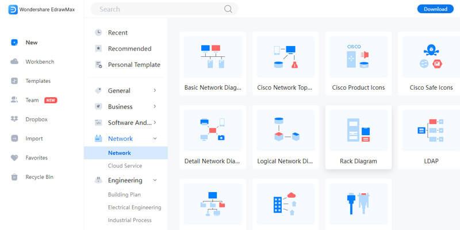
Task: Click the General category icon
Action: (98, 91)
